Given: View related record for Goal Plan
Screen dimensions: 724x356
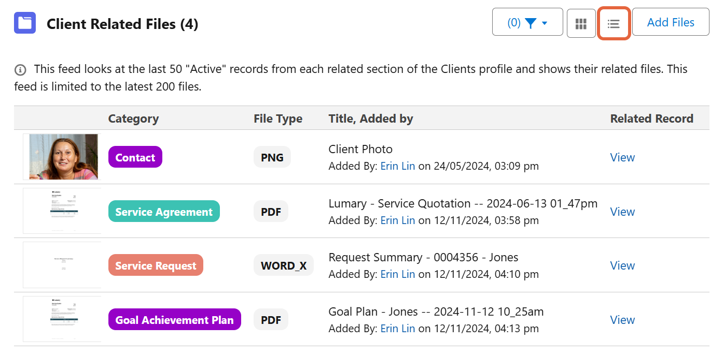Looking at the screenshot, I should click(x=622, y=320).
